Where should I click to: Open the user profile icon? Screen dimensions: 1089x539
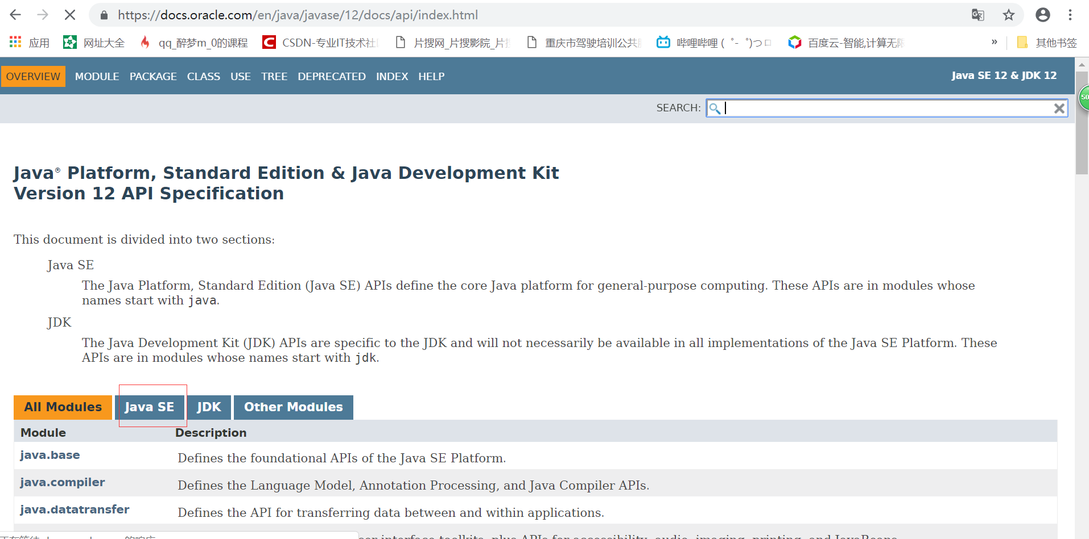point(1042,15)
